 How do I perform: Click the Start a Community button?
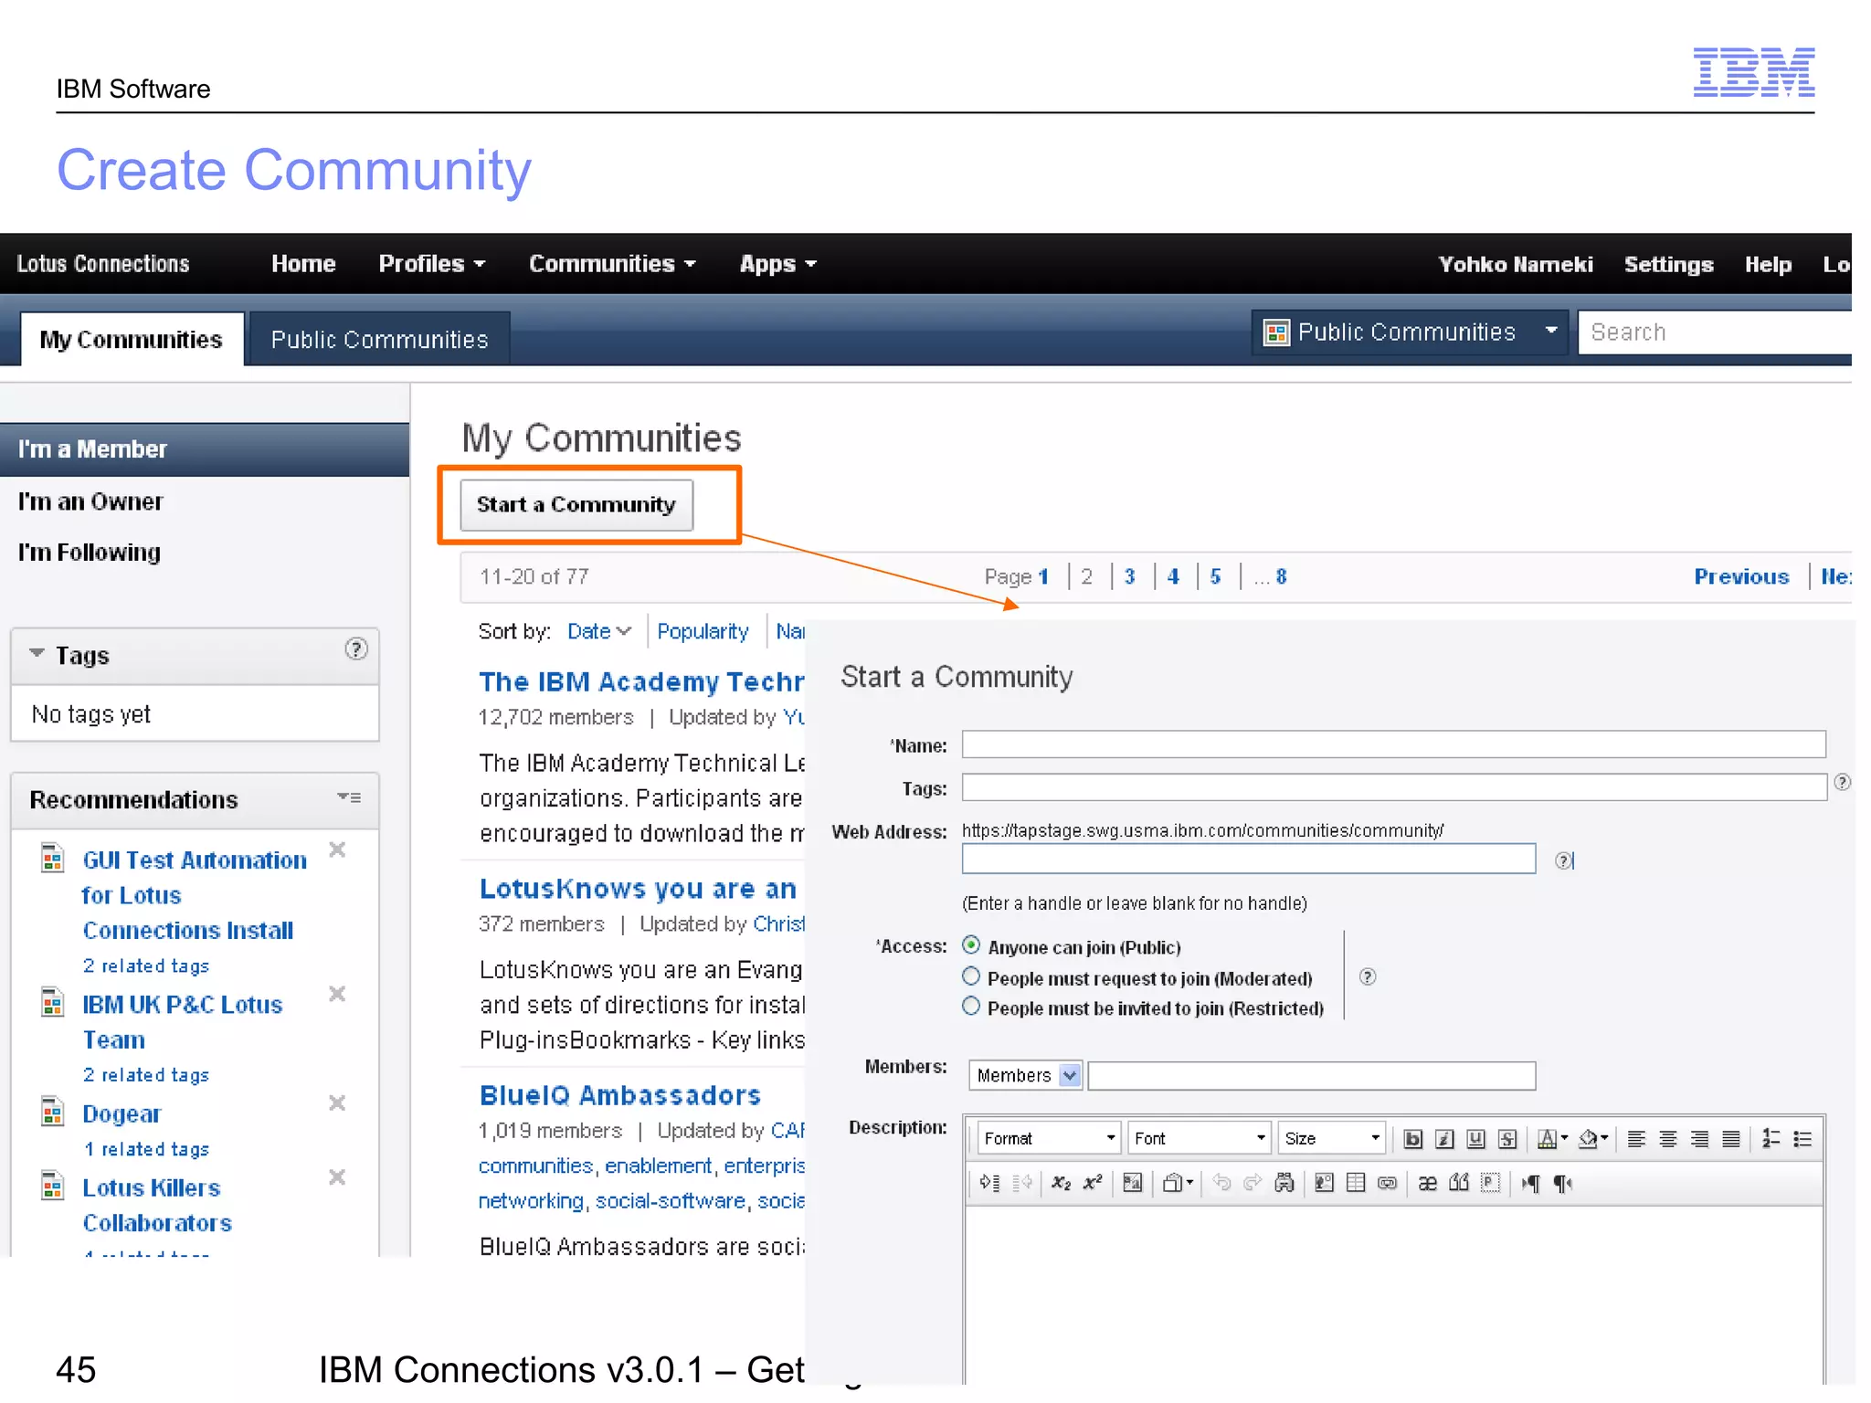(x=576, y=504)
